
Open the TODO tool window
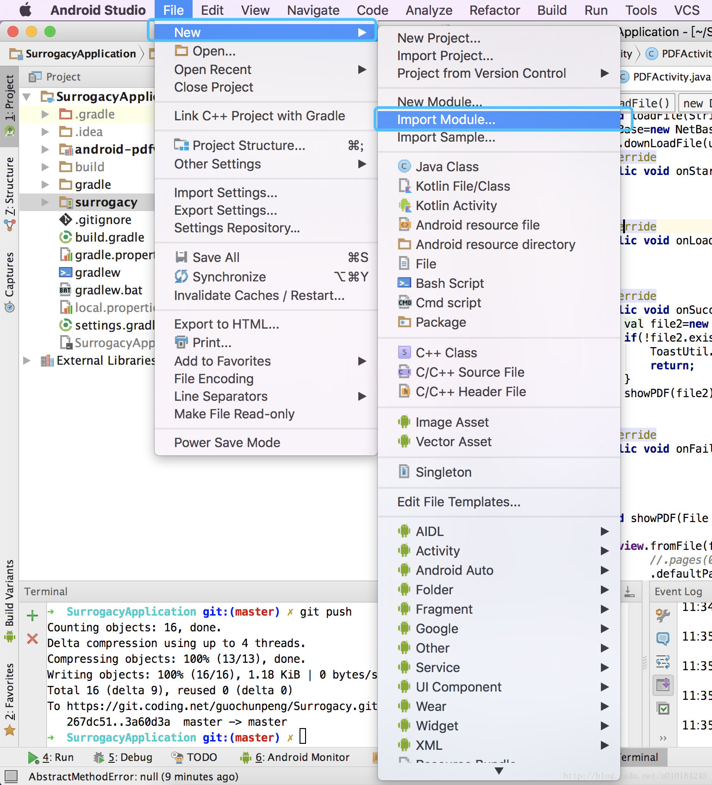194,757
